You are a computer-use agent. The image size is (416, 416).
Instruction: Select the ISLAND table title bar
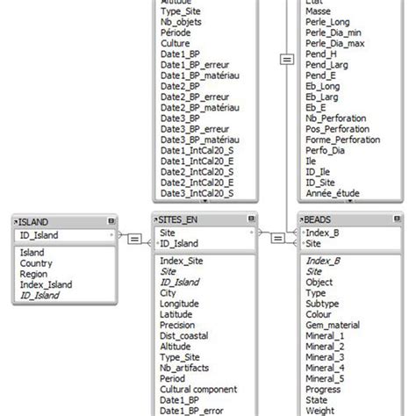pos(64,222)
